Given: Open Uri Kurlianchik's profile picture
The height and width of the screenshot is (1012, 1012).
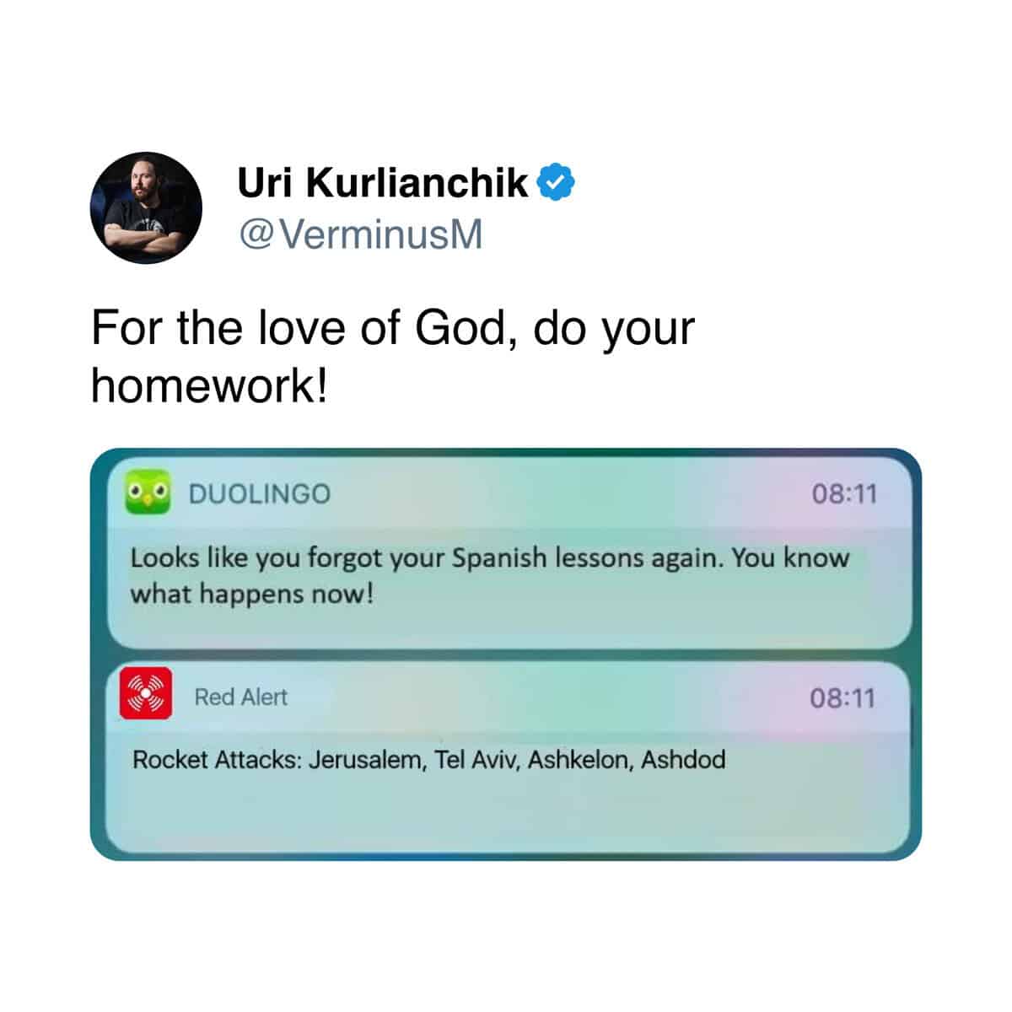Looking at the screenshot, I should click(x=146, y=207).
